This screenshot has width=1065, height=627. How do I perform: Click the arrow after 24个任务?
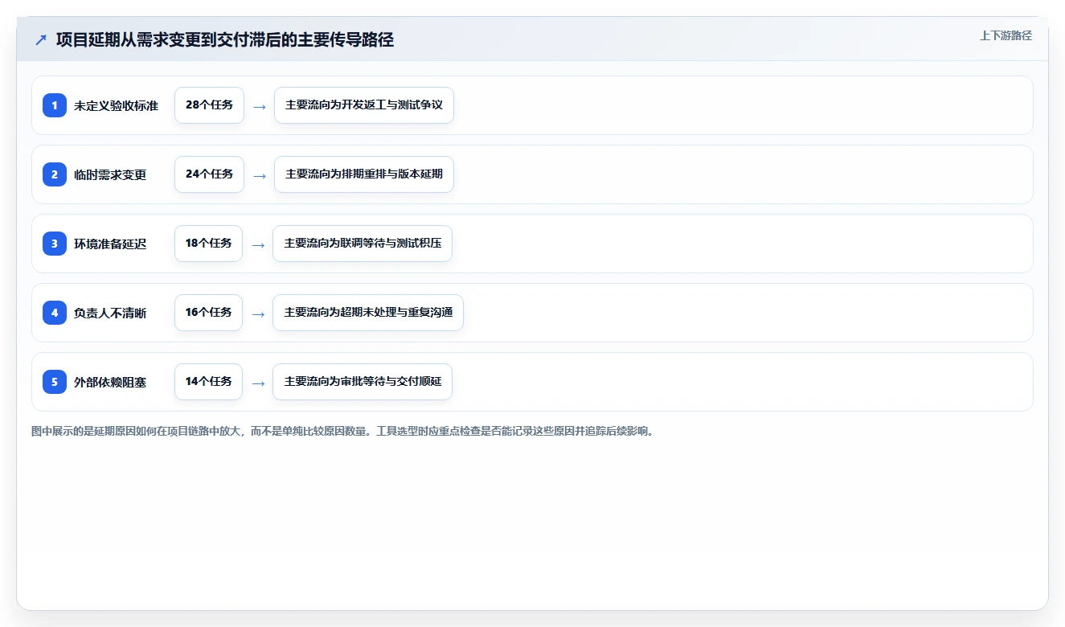coord(259,175)
